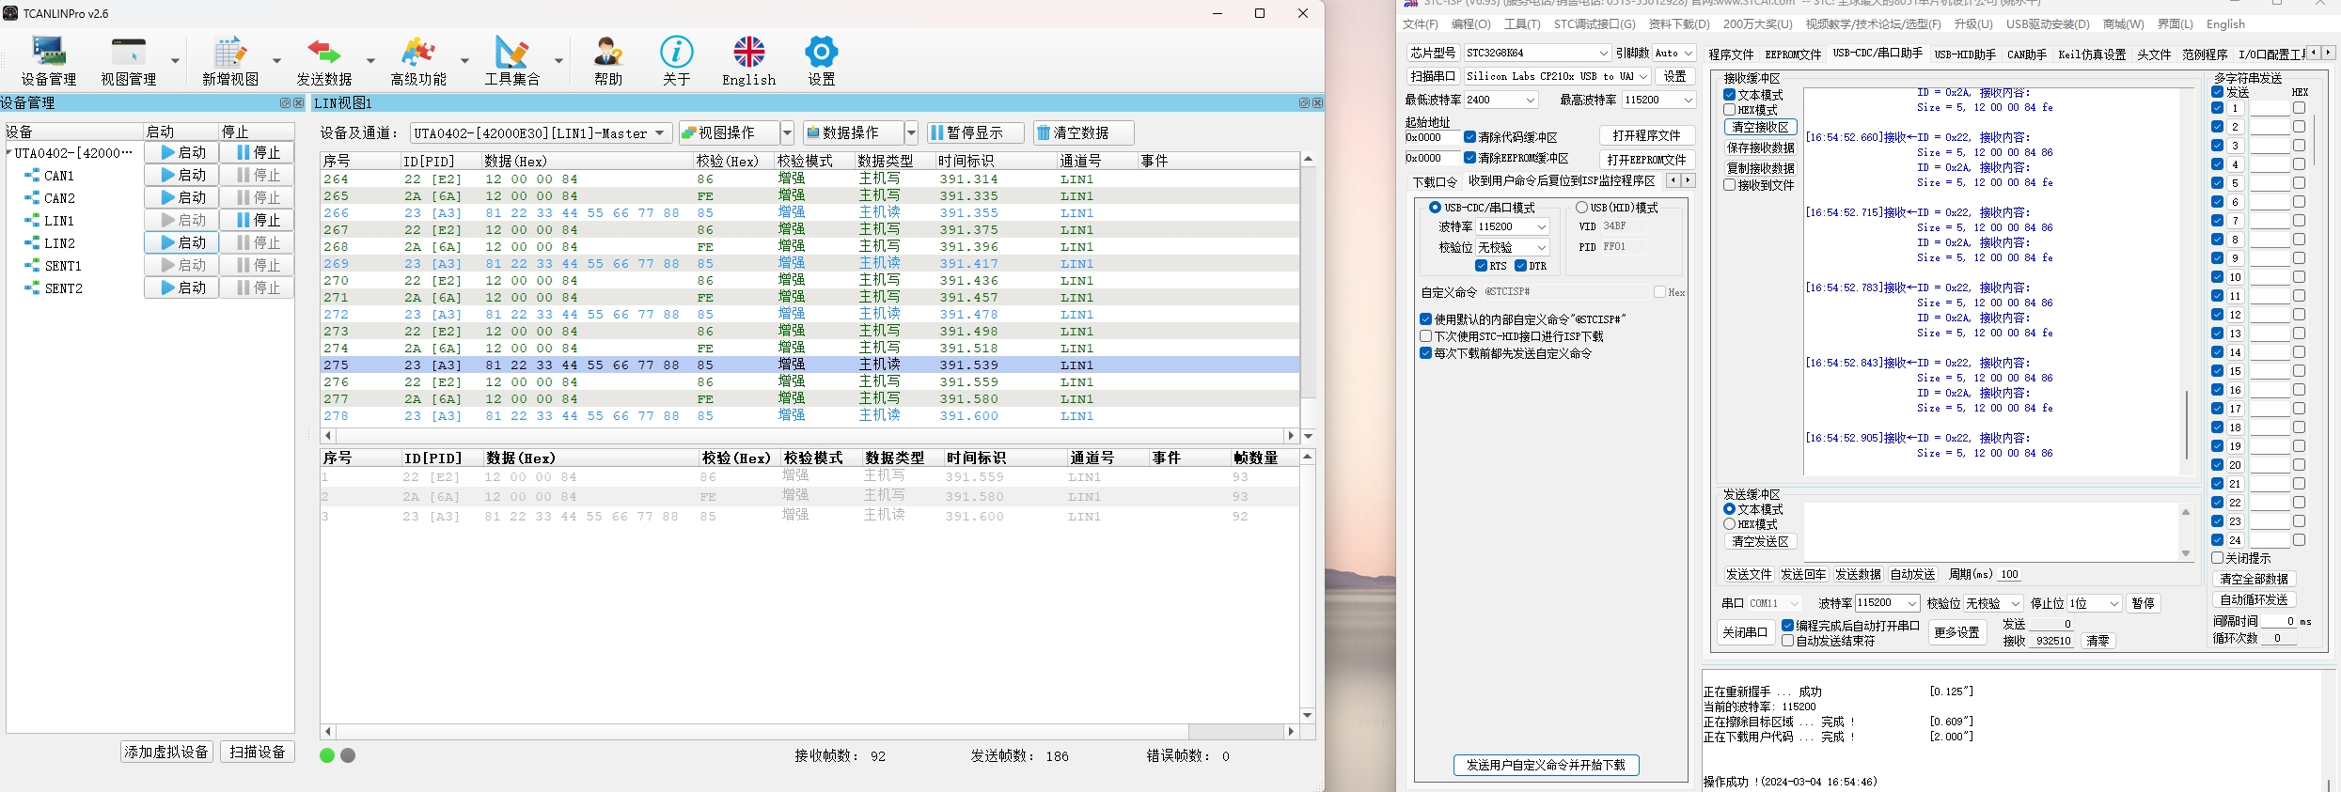Click the 周期(ms) input field

point(2008,574)
